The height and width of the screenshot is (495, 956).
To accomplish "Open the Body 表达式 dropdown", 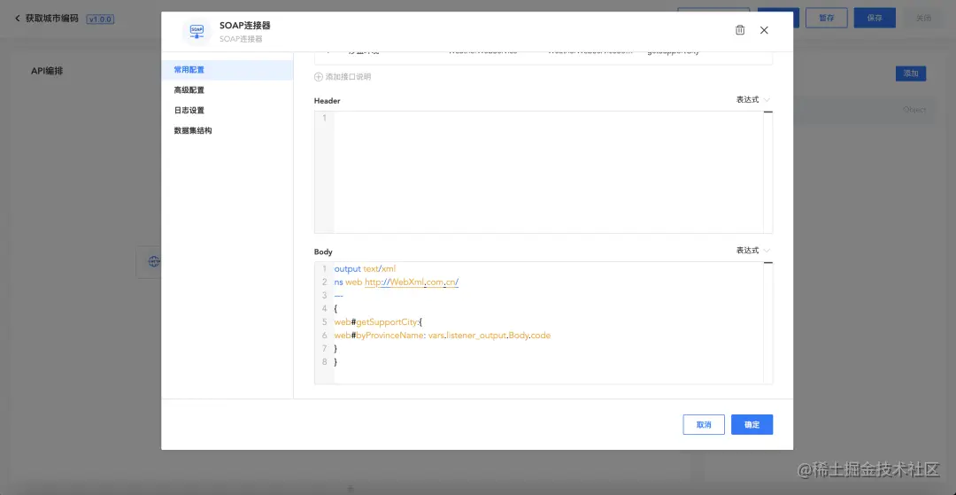I will click(x=753, y=251).
